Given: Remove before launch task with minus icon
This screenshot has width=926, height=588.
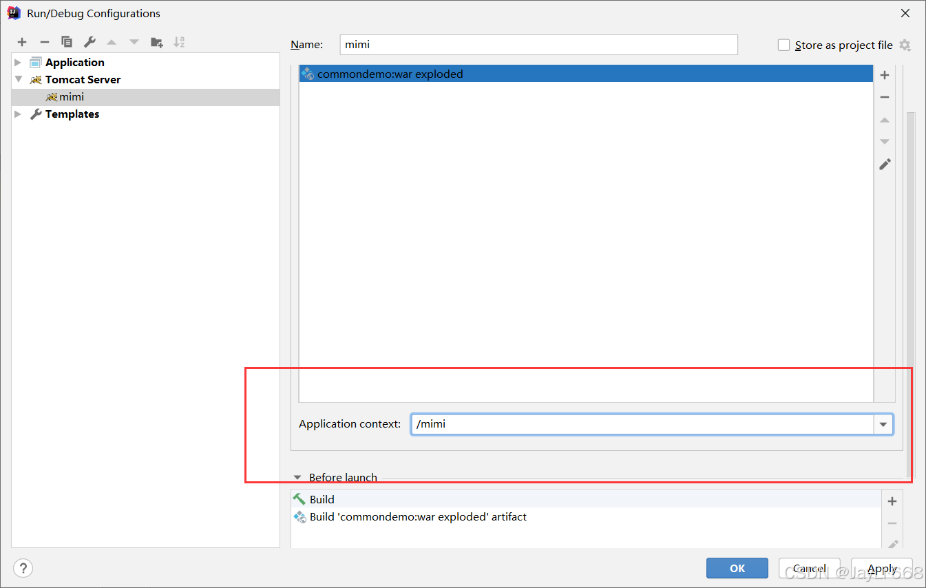Looking at the screenshot, I should tap(892, 523).
